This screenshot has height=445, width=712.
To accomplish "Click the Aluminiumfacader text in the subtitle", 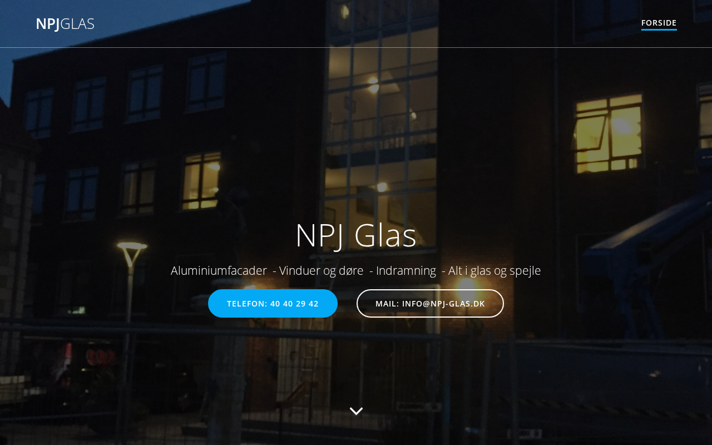I will tap(219, 271).
